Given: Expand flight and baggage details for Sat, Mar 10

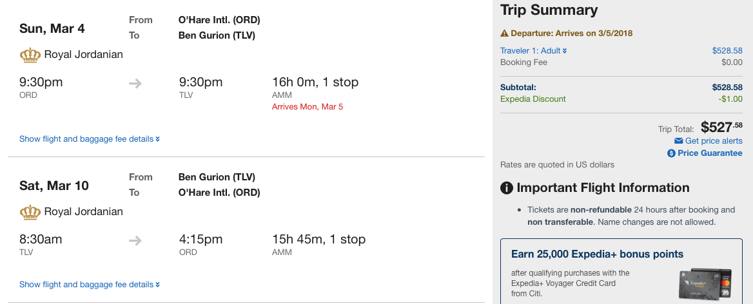Looking at the screenshot, I should click(x=89, y=285).
